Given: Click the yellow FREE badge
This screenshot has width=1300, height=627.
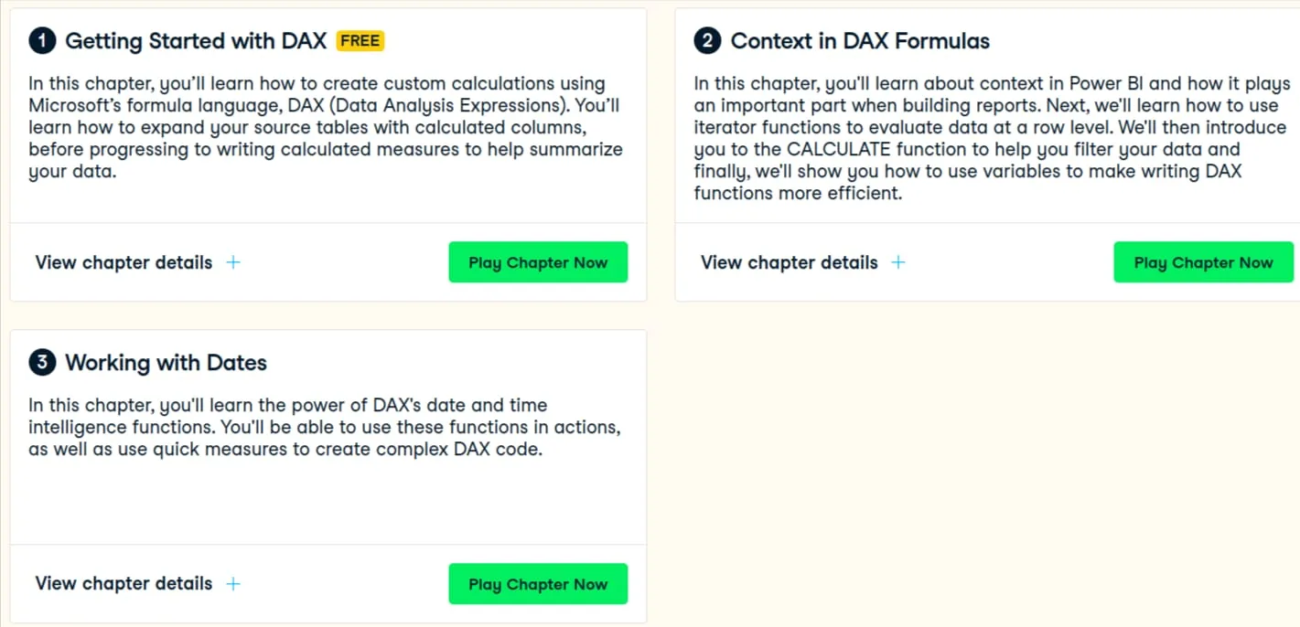Looking at the screenshot, I should (360, 41).
